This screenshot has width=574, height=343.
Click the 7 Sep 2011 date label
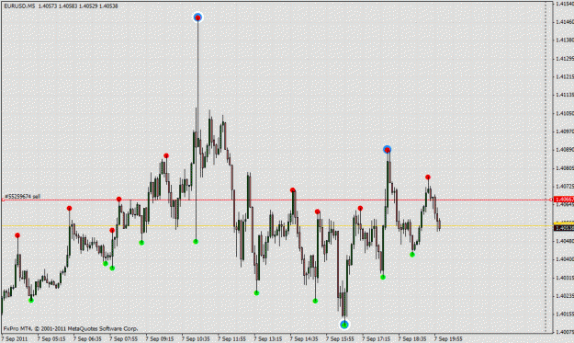point(15,339)
